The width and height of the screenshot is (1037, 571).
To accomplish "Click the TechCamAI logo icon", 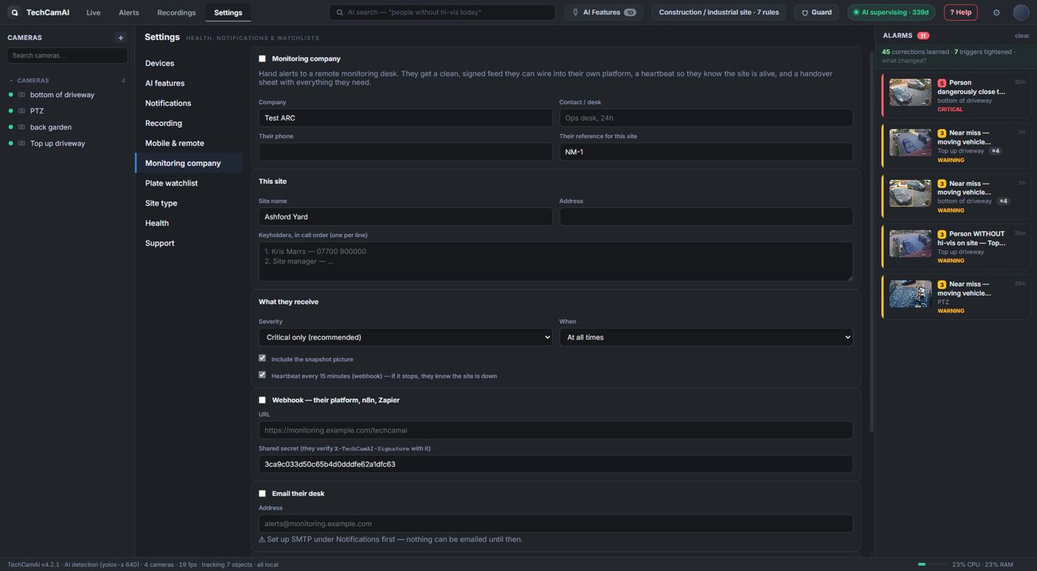I will pyautogui.click(x=14, y=13).
